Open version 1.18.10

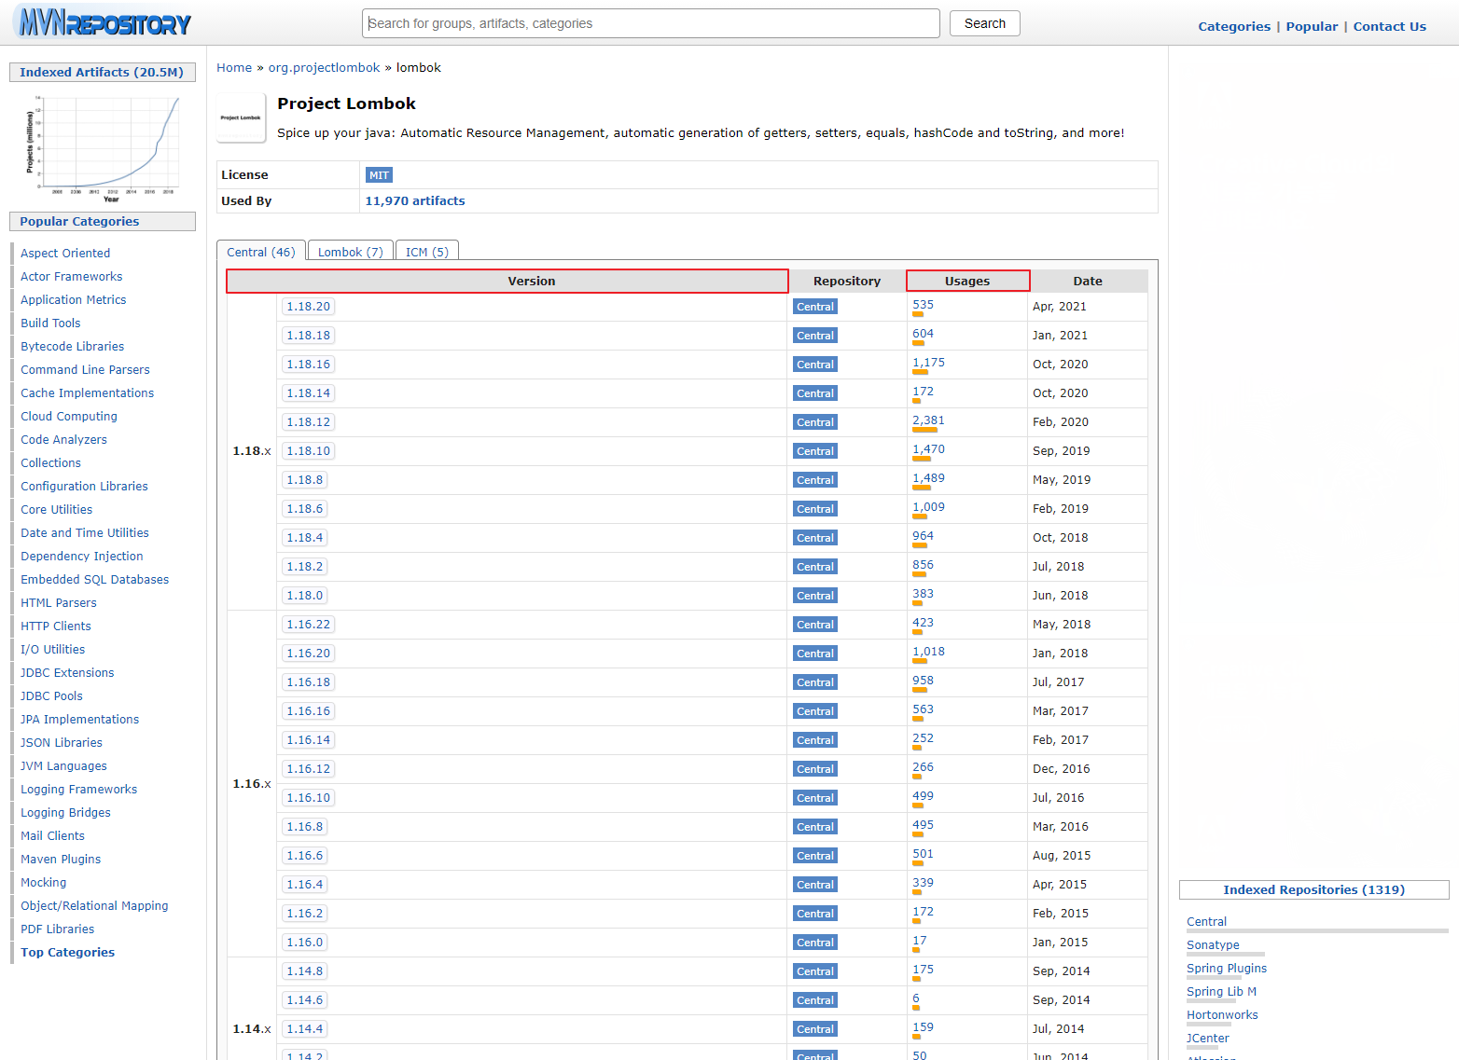[308, 451]
